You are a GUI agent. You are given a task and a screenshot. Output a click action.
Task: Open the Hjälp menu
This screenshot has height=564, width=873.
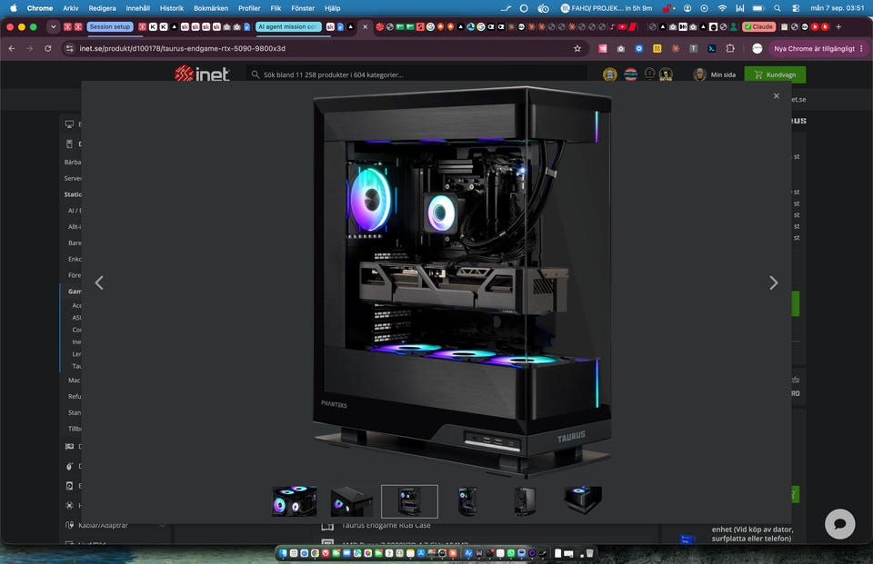(x=333, y=8)
